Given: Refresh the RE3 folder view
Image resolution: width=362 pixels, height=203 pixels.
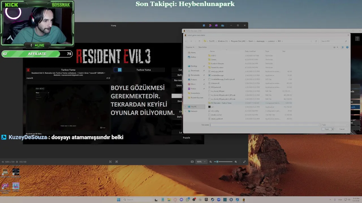Looking at the screenshot, I should point(316,41).
